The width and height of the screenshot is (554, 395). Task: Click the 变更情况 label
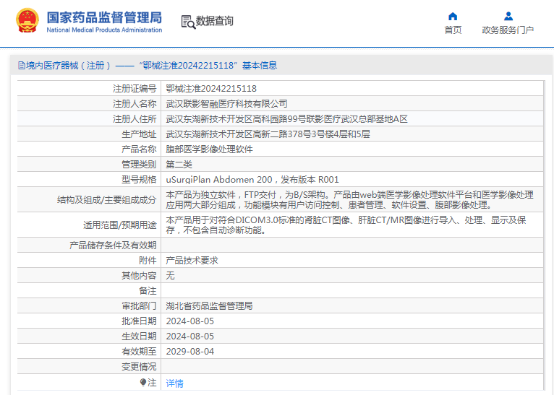coord(139,366)
